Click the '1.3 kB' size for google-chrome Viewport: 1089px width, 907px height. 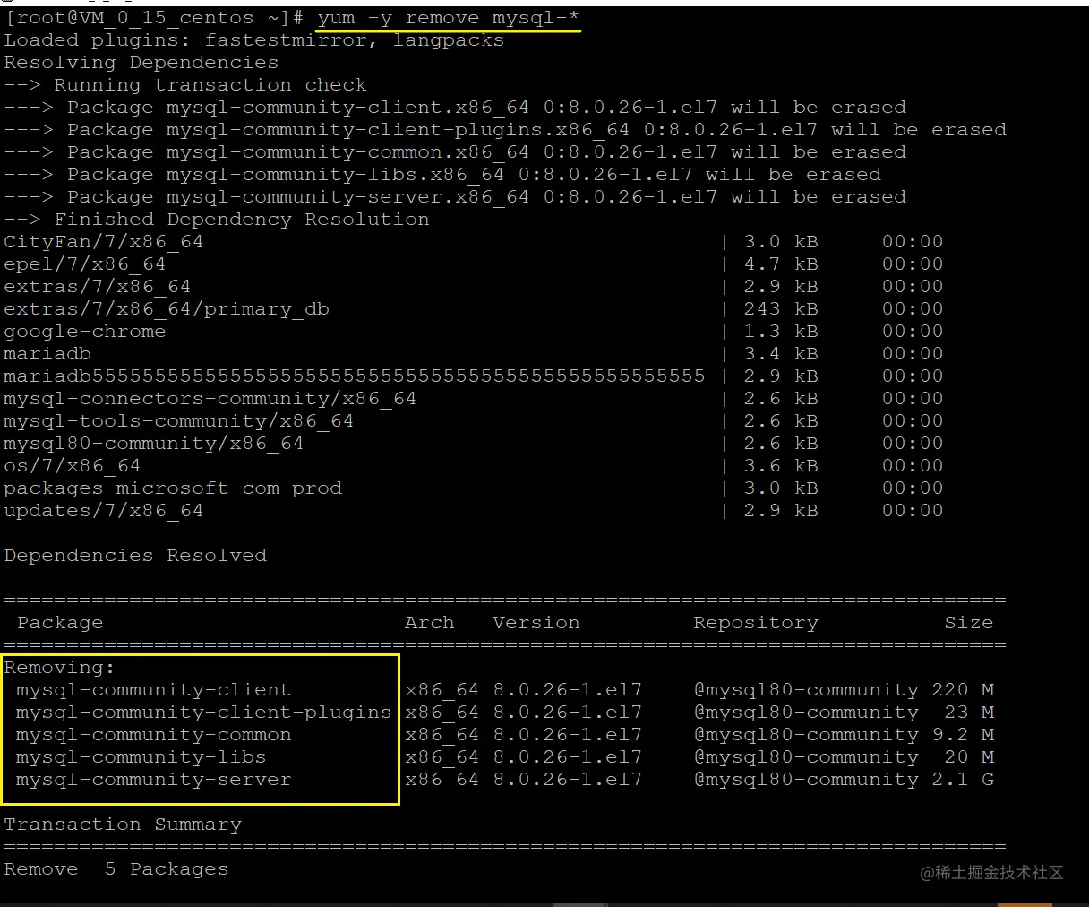coord(781,332)
